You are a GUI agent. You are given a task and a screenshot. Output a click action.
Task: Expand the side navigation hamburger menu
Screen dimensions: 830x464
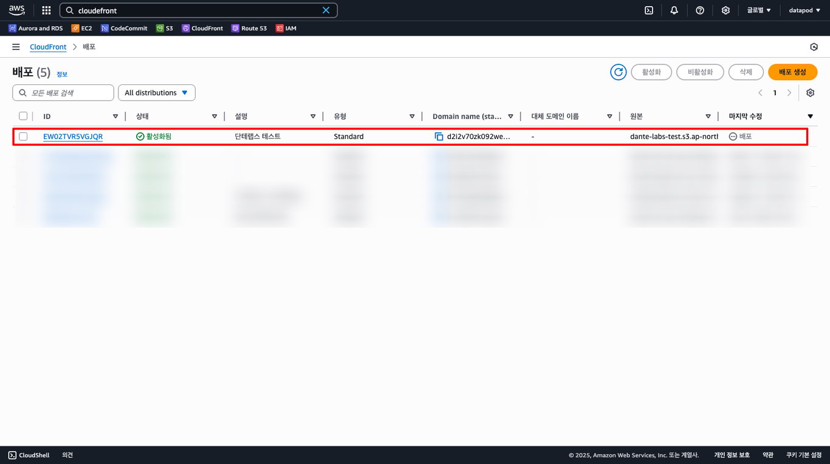[x=16, y=47]
